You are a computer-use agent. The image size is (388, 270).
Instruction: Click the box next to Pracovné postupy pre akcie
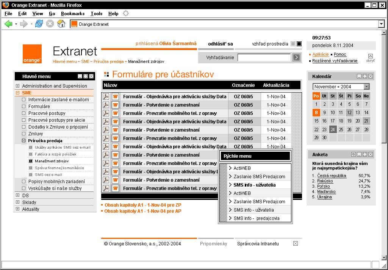(x=24, y=120)
